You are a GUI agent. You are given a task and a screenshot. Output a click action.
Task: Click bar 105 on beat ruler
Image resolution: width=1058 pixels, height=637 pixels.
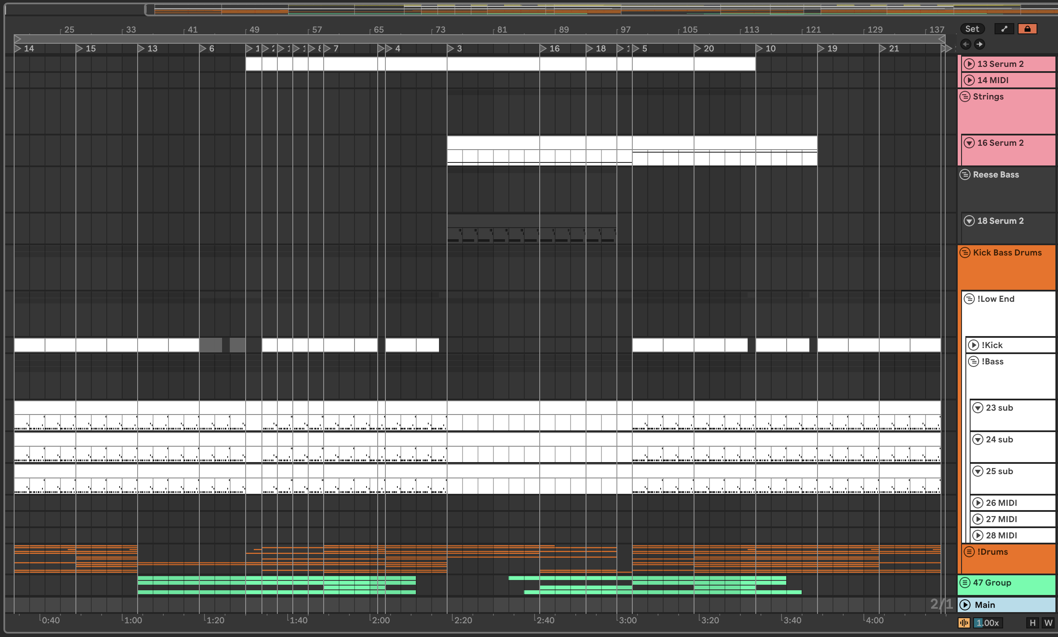coord(690,30)
